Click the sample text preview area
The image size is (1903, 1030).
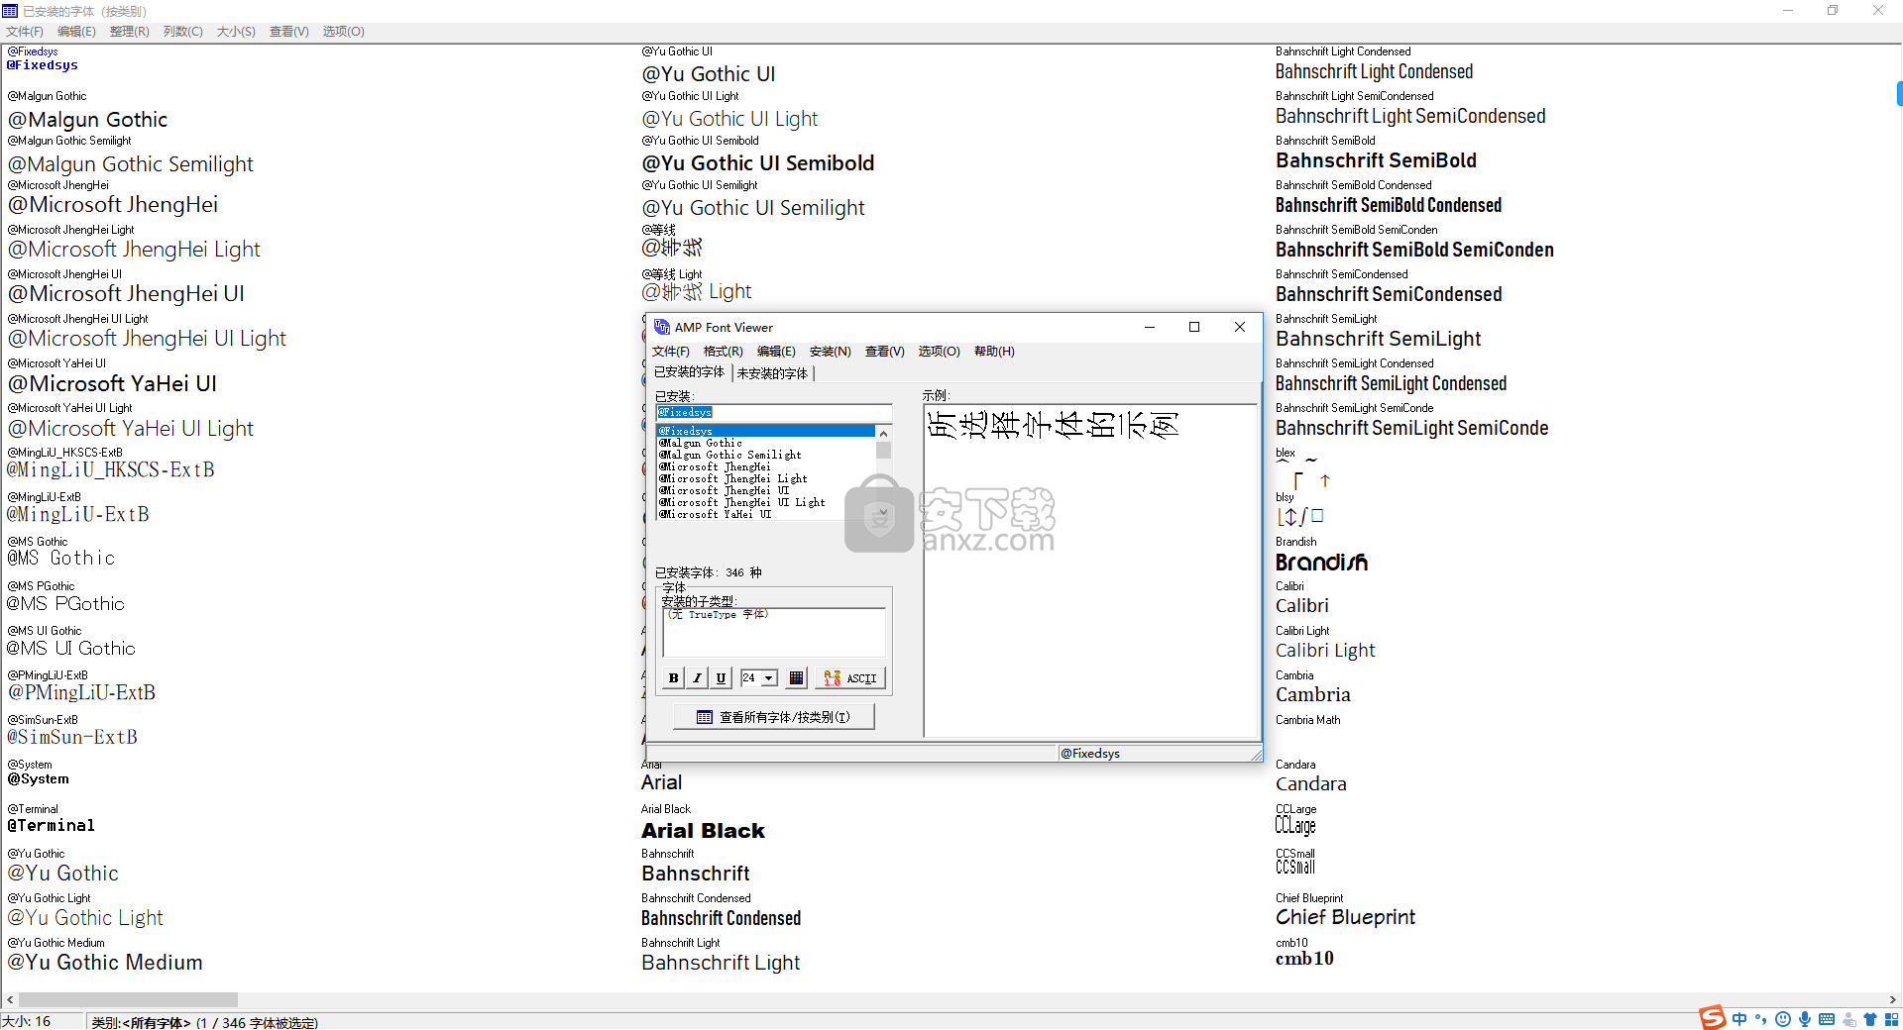coord(1090,570)
